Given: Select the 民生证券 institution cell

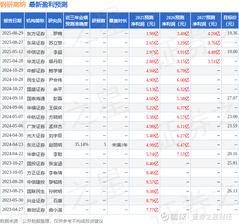Looking at the screenshot, I should click(36, 80).
